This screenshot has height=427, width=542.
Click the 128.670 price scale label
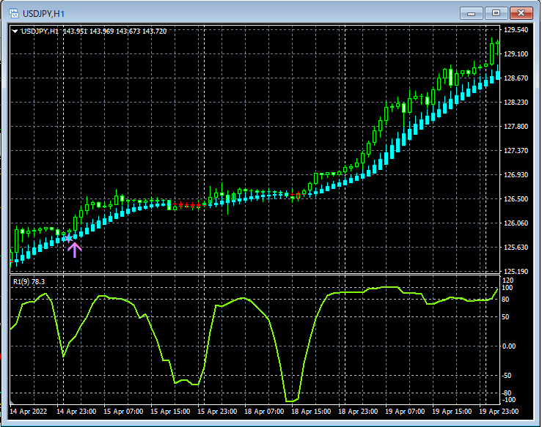tap(516, 78)
